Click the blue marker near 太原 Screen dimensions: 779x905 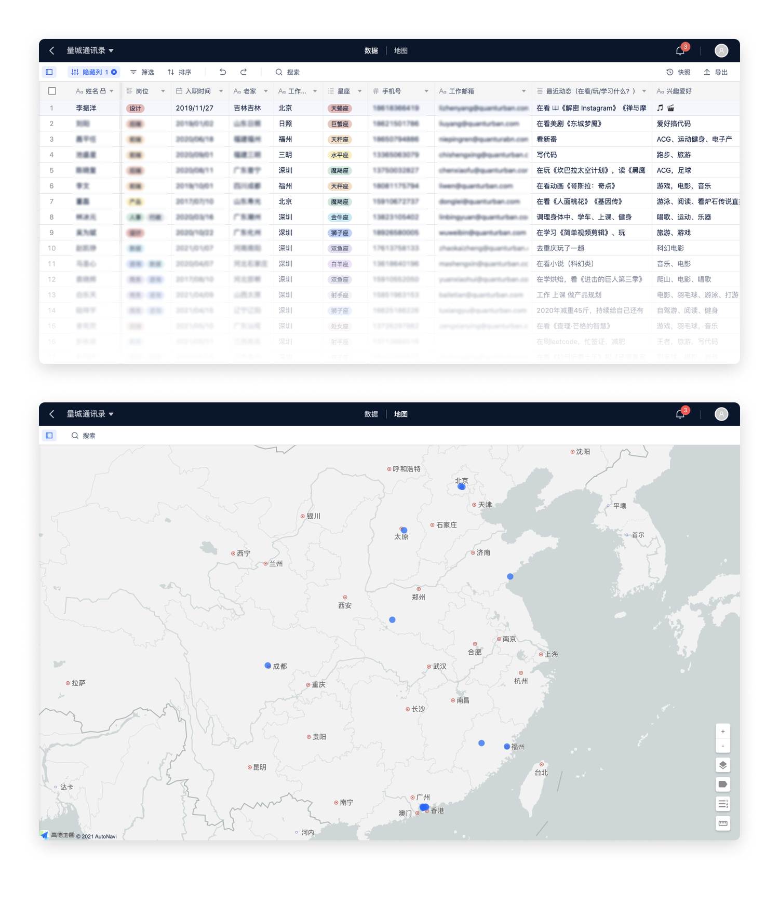coord(404,530)
